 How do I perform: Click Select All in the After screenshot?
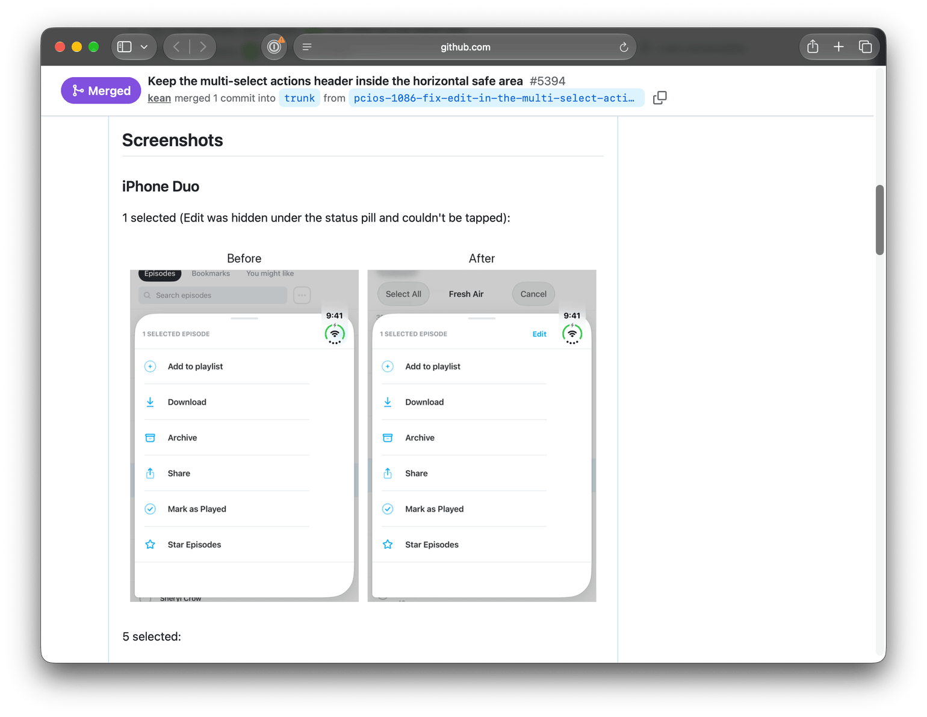point(403,294)
